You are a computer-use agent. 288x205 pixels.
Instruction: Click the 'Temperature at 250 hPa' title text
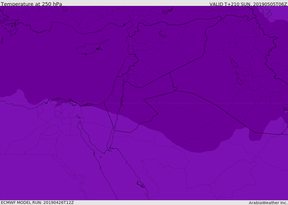pyautogui.click(x=31, y=4)
